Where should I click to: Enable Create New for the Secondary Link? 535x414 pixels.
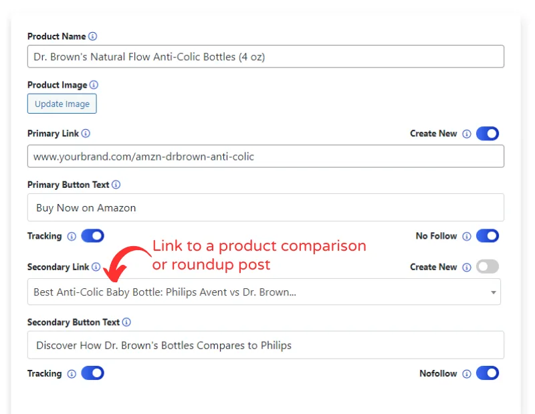487,267
